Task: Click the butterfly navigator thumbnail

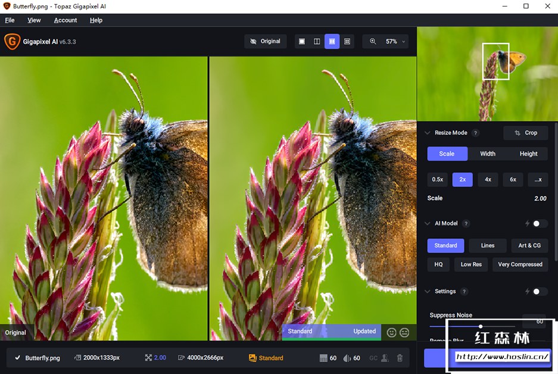Action: tap(488, 74)
